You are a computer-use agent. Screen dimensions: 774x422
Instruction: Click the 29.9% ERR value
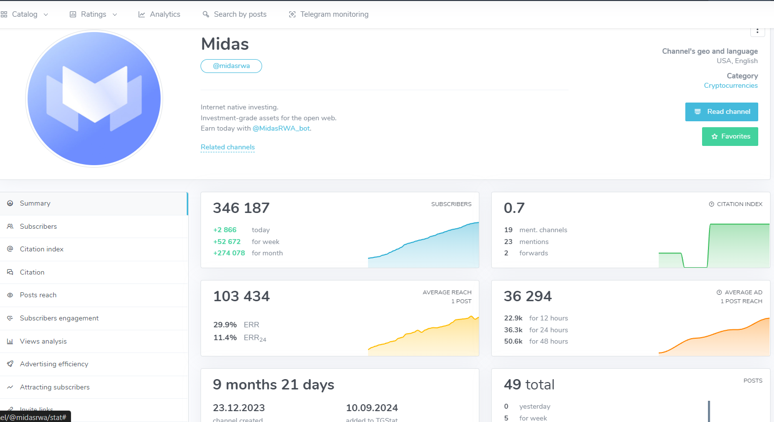[225, 325]
